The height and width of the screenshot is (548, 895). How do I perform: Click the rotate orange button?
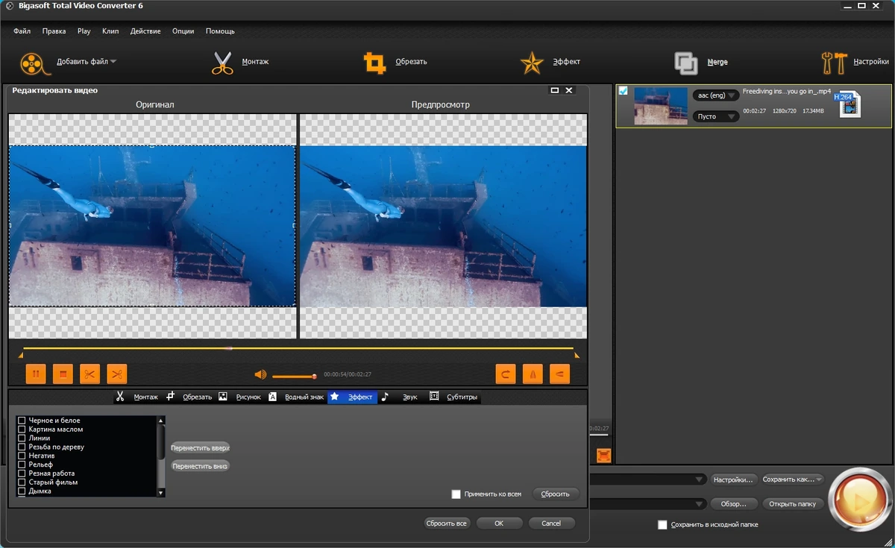point(506,374)
